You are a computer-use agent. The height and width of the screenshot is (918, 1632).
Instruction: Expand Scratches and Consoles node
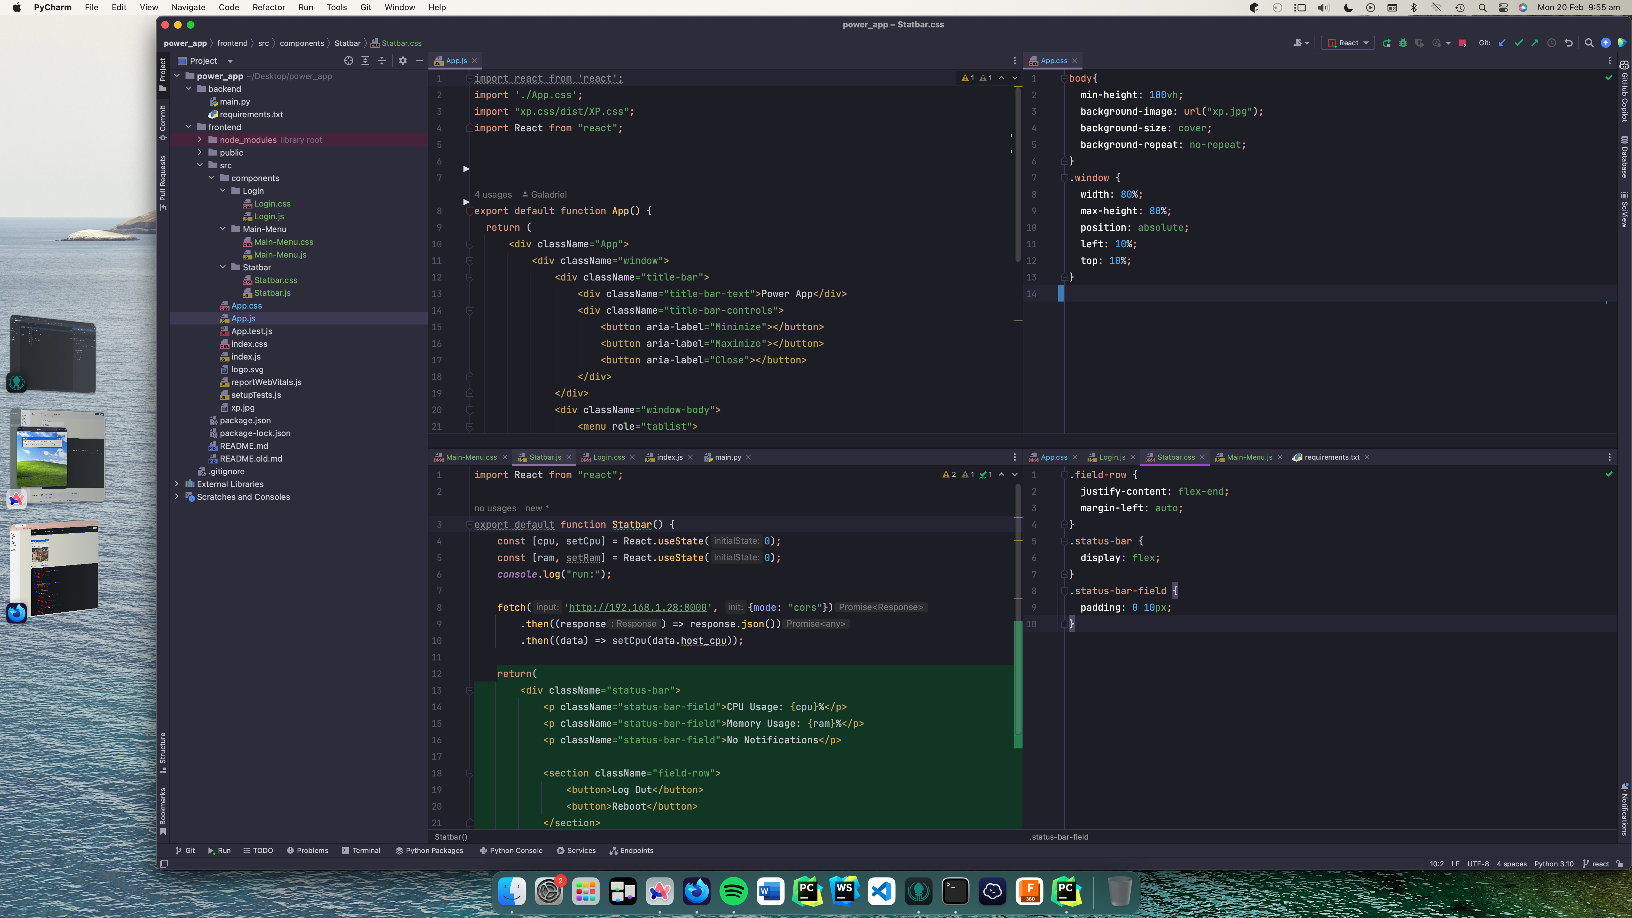(177, 496)
